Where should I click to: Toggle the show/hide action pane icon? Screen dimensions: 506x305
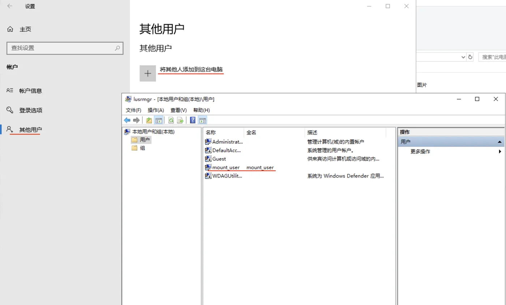pyautogui.click(x=202, y=120)
